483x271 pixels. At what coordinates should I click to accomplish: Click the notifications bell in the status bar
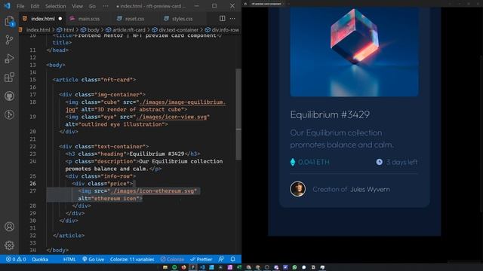pyautogui.click(x=233, y=259)
